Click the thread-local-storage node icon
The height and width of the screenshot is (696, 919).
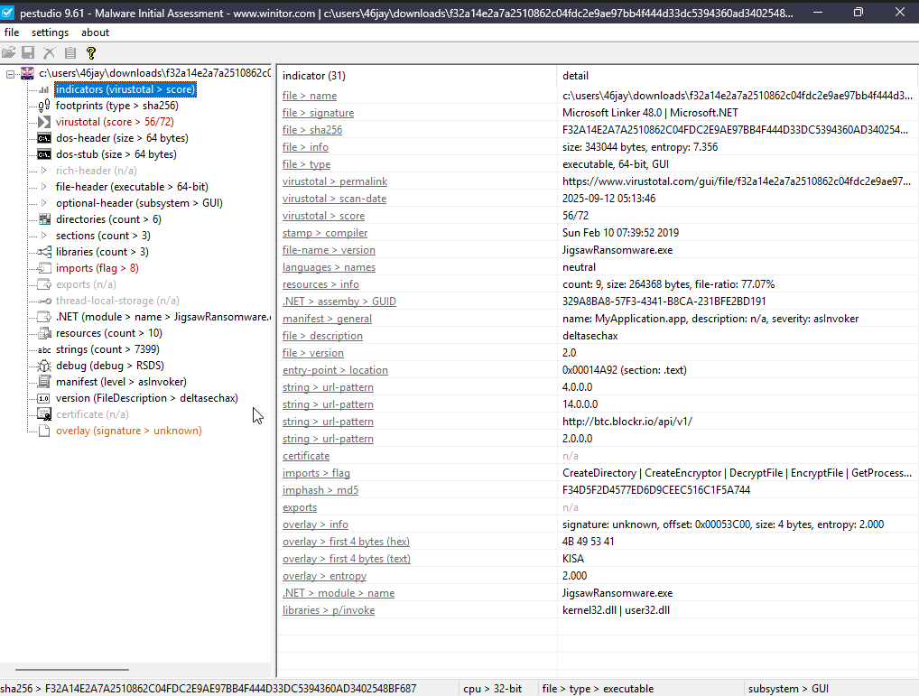point(44,301)
